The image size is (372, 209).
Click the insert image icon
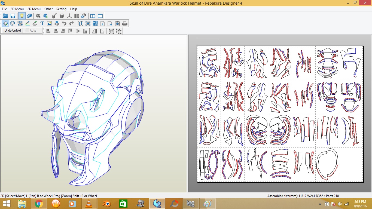point(49,23)
